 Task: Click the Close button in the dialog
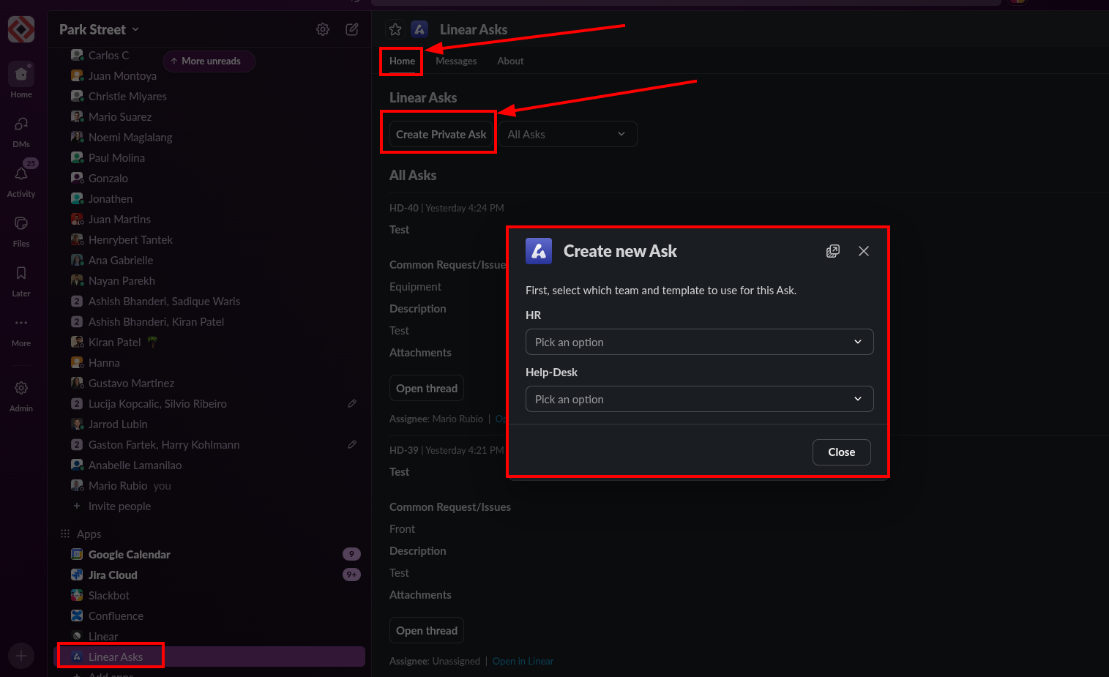pos(841,452)
